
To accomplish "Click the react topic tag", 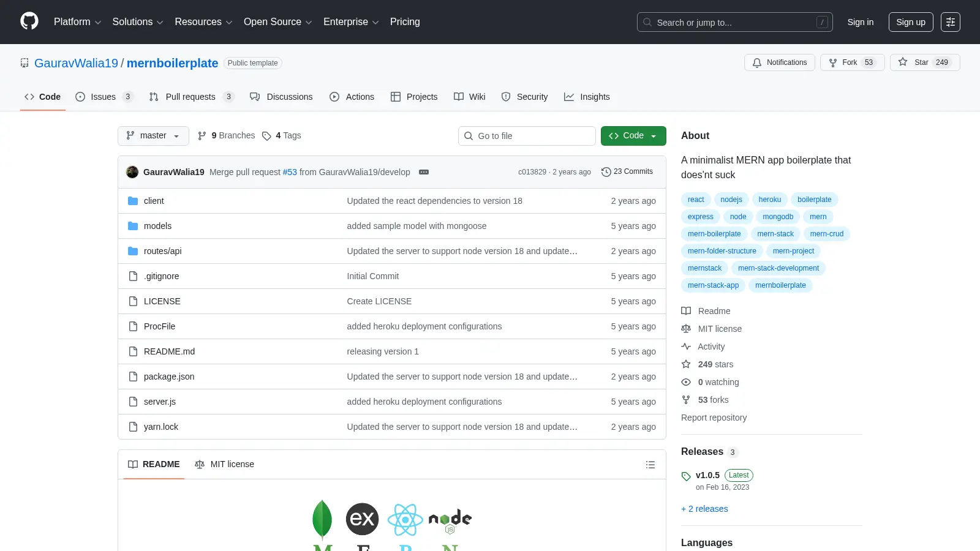I will point(696,200).
